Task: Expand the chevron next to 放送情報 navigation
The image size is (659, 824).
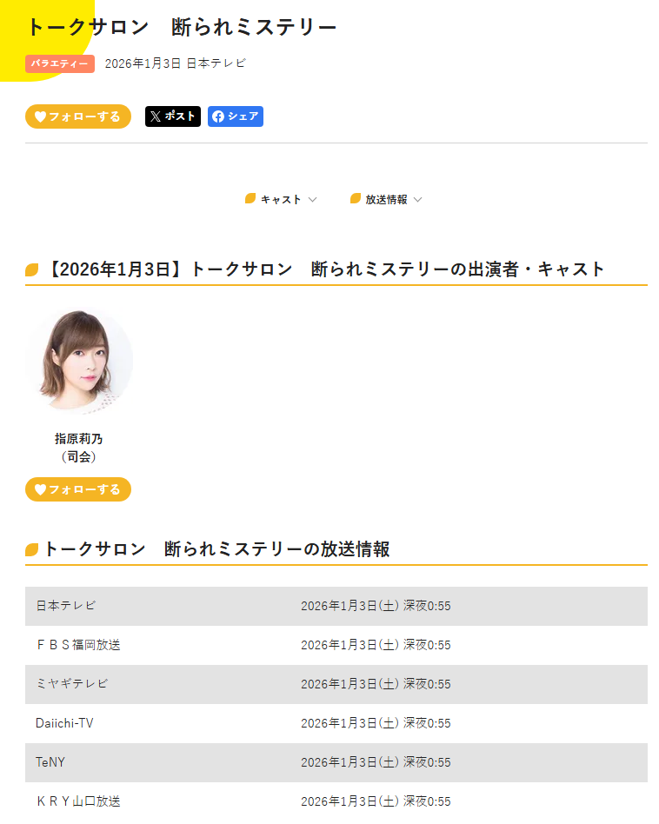Action: coord(418,200)
